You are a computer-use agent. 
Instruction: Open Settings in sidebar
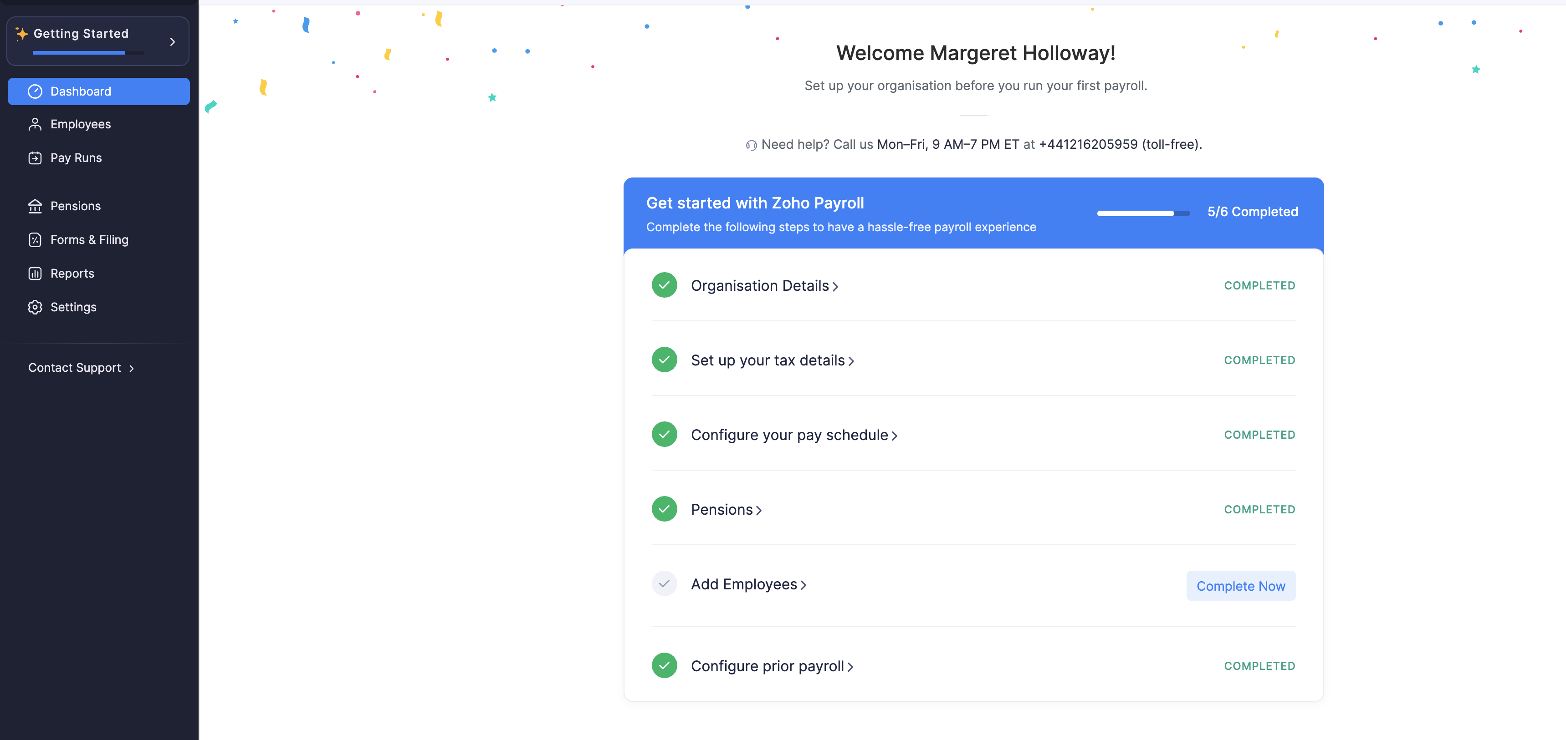pyautogui.click(x=98, y=307)
